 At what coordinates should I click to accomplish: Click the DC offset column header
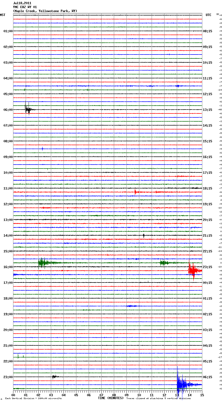[218, 14]
